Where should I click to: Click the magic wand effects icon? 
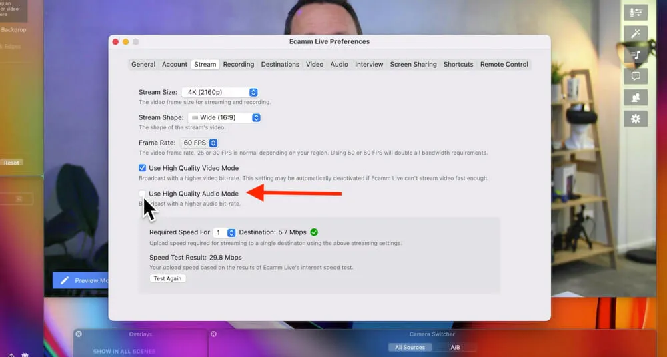click(634, 33)
